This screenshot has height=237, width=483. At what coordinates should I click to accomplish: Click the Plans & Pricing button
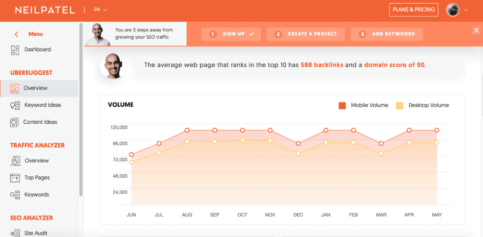pos(414,9)
